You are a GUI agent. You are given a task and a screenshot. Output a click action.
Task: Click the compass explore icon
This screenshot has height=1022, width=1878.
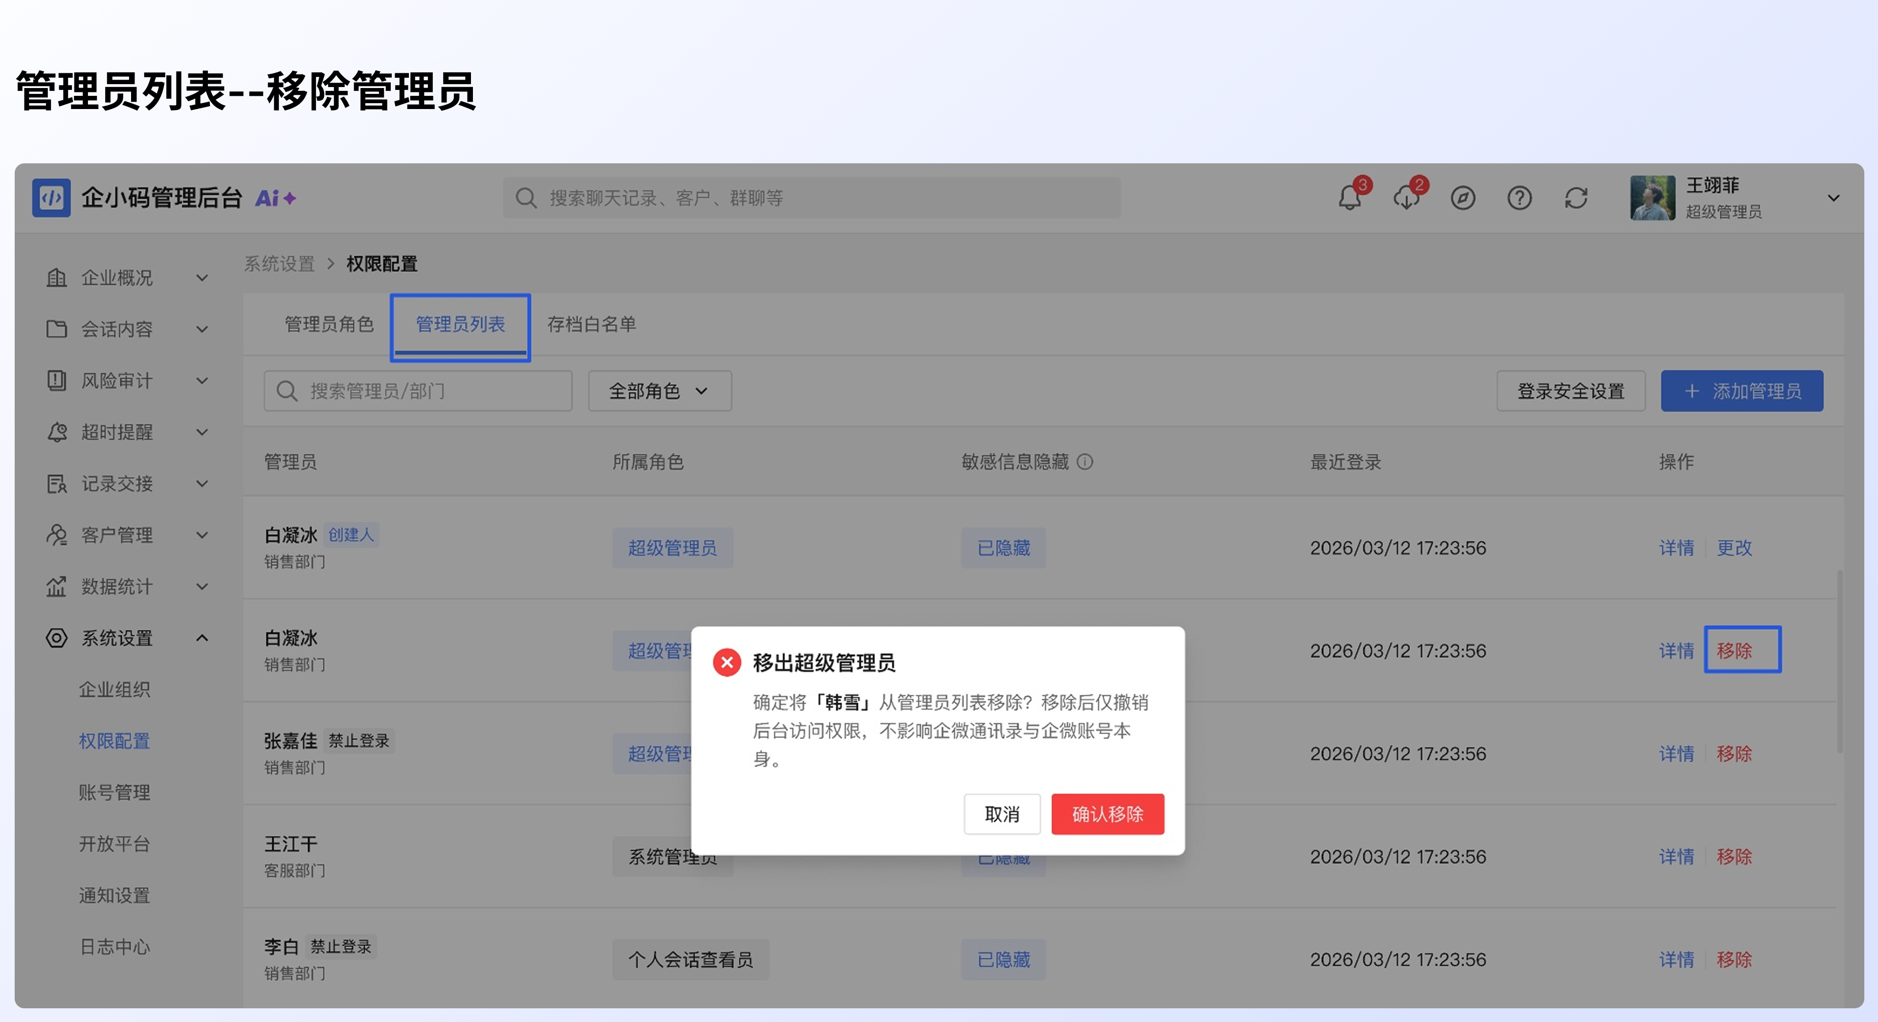pos(1462,198)
